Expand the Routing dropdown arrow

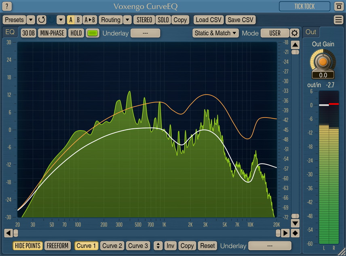pyautogui.click(x=127, y=20)
